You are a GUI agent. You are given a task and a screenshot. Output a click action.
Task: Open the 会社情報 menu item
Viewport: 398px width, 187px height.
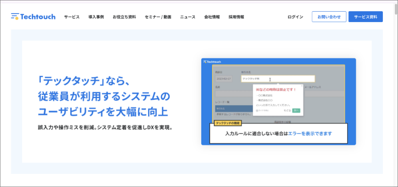click(212, 17)
